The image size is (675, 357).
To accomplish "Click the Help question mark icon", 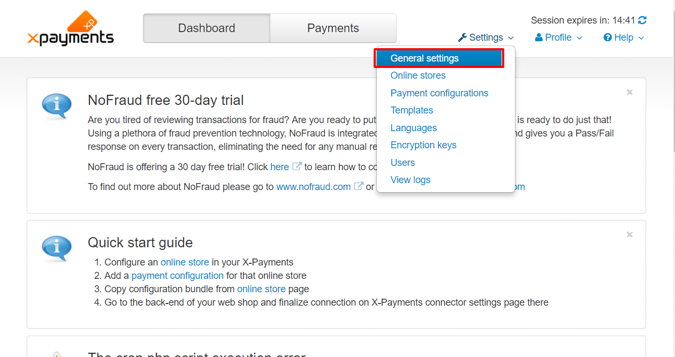I will coord(608,37).
